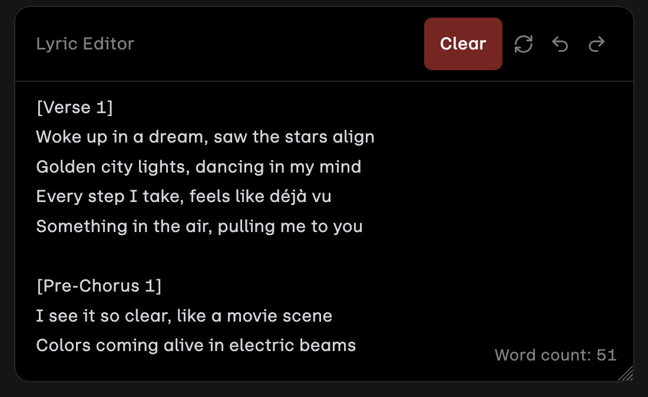Click the red Clear button
This screenshot has height=397, width=648.
[463, 44]
